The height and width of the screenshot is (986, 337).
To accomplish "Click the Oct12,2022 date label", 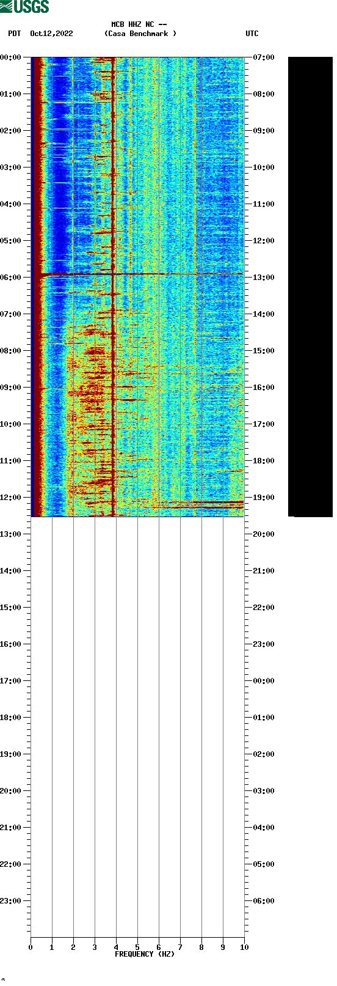I will click(51, 34).
